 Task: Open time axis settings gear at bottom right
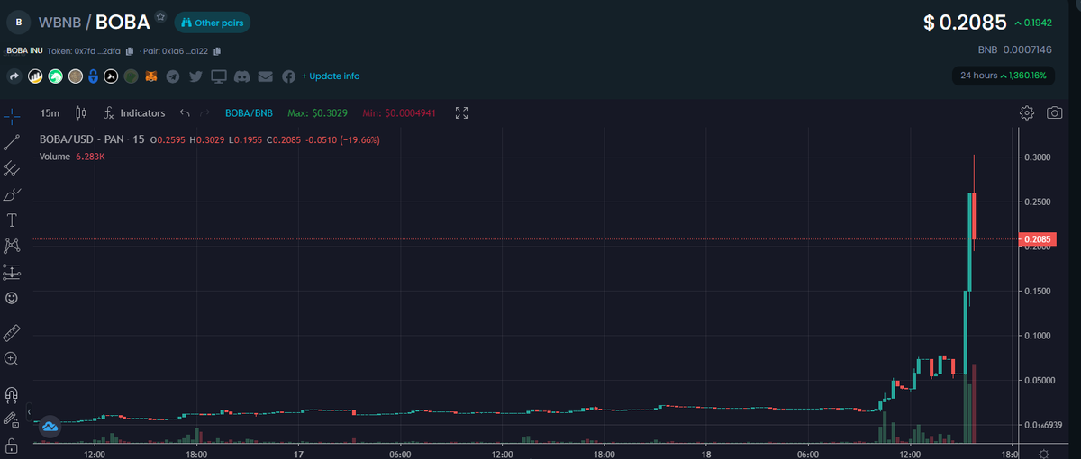(x=1044, y=454)
